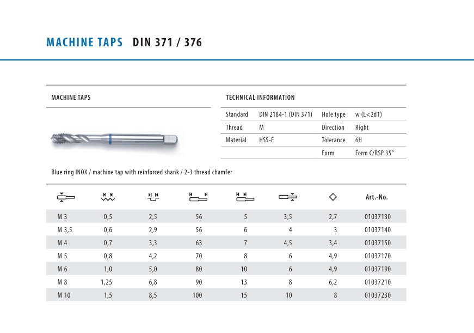Click the TECHNICAL INFORMATION section header
Screen dimensions: 474x333
[260, 98]
